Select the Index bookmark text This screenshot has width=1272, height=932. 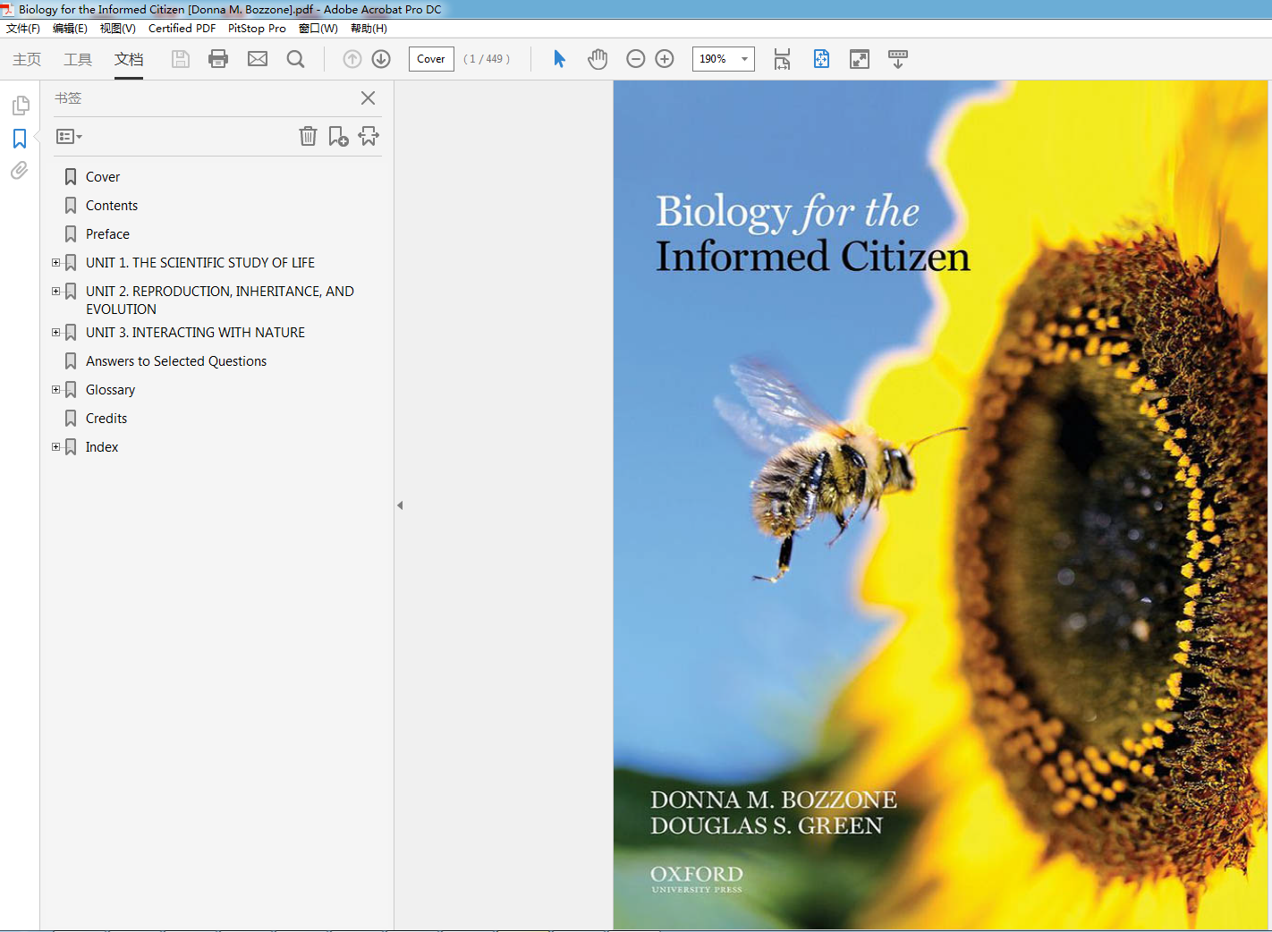[102, 447]
